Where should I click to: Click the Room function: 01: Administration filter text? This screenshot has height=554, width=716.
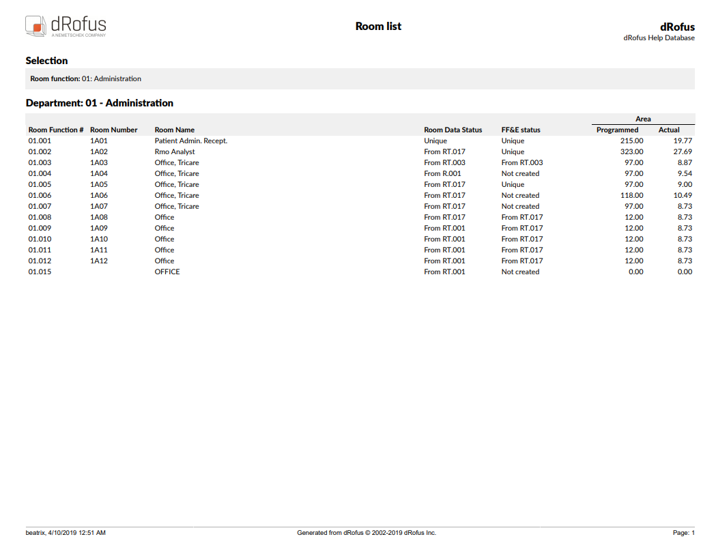pyautogui.click(x=85, y=79)
